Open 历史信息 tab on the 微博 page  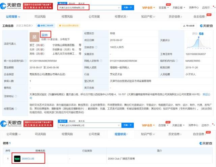coord(175,134)
